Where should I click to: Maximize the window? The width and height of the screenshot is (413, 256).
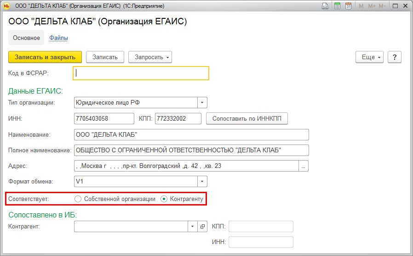395,6
